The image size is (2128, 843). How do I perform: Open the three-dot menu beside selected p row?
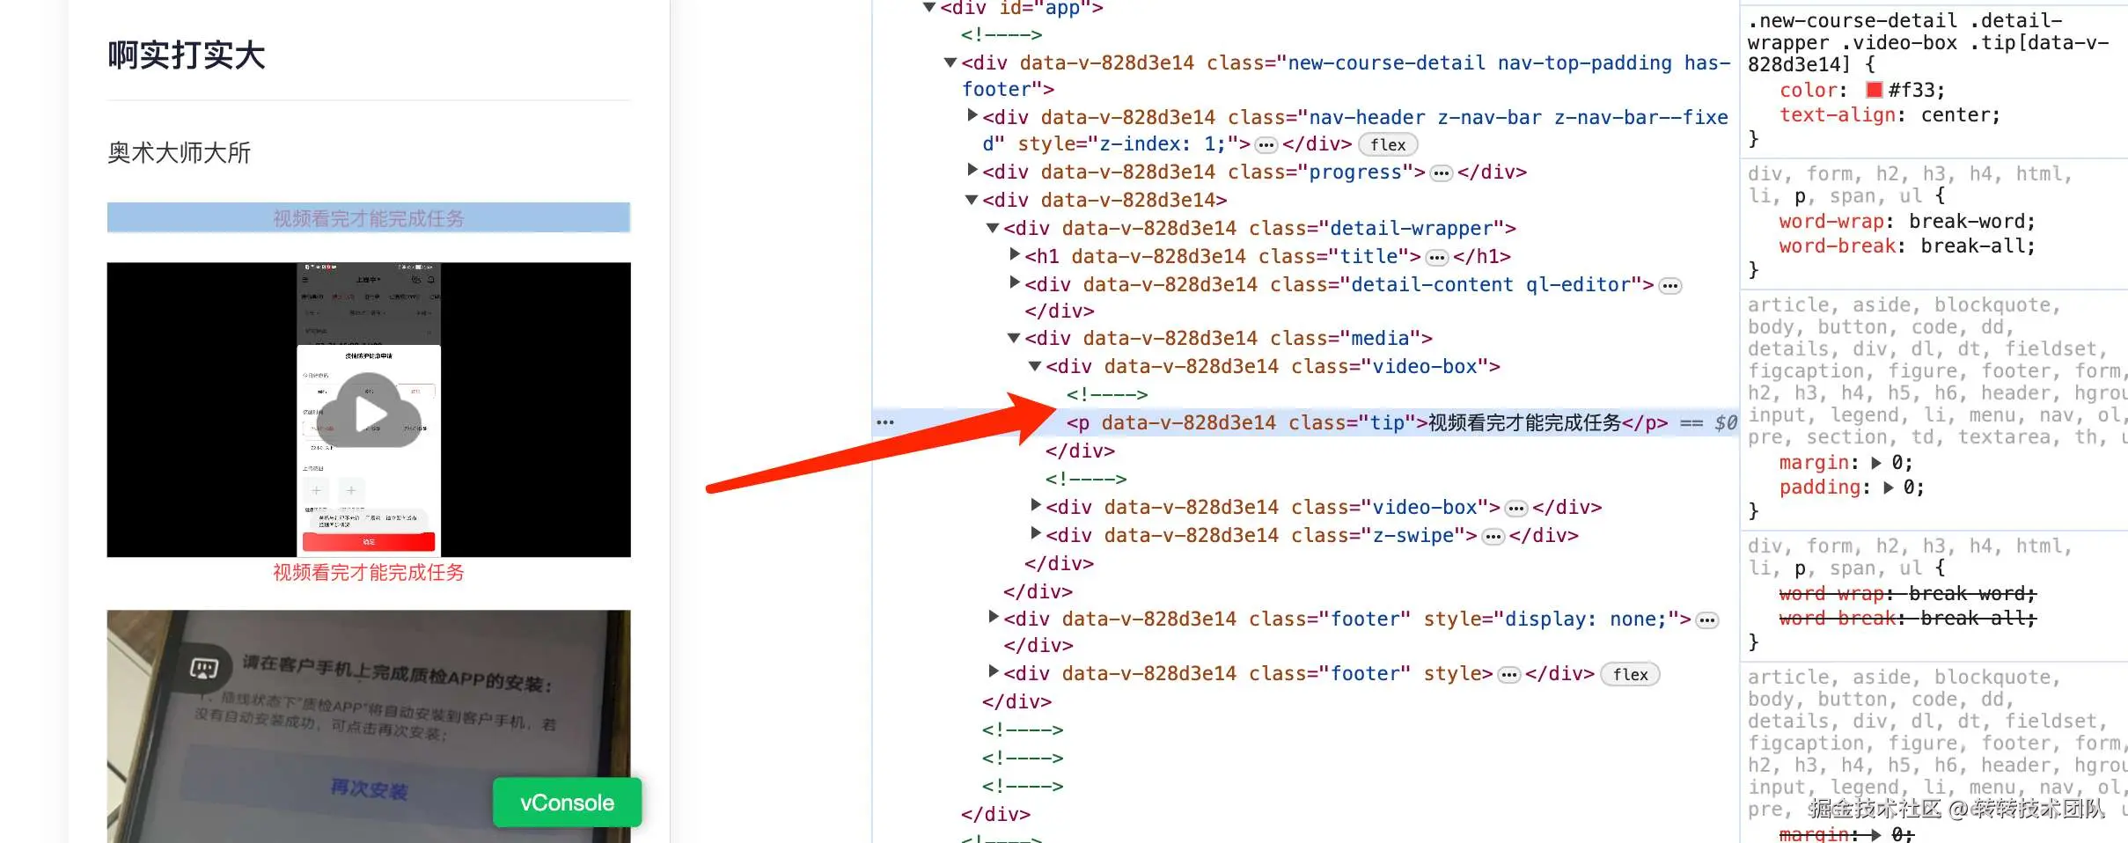885,422
